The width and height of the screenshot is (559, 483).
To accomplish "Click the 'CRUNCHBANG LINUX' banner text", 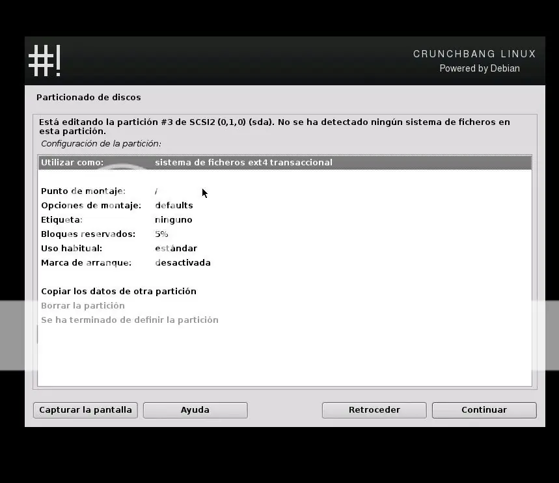I will (474, 54).
